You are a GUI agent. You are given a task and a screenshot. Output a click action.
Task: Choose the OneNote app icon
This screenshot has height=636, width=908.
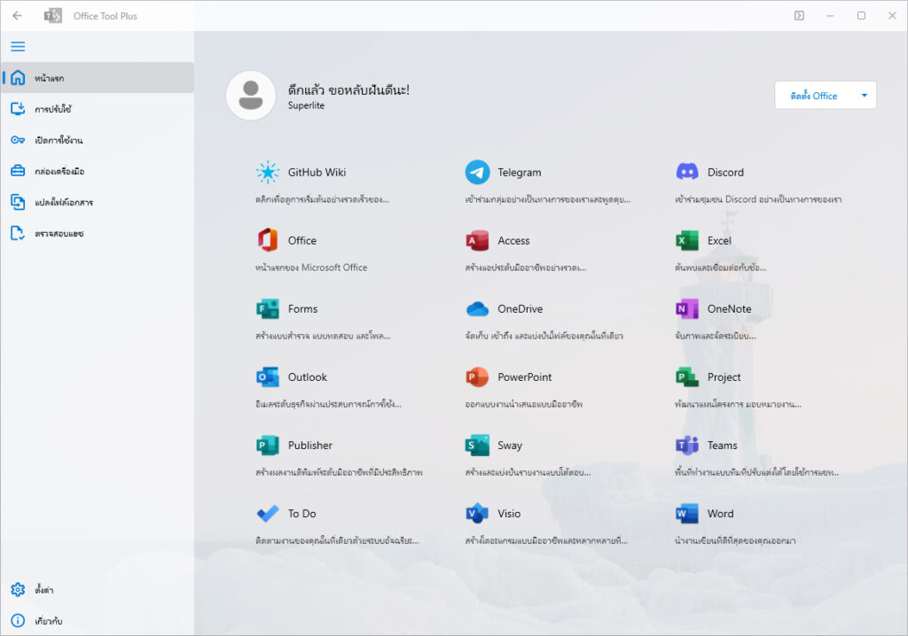(687, 308)
